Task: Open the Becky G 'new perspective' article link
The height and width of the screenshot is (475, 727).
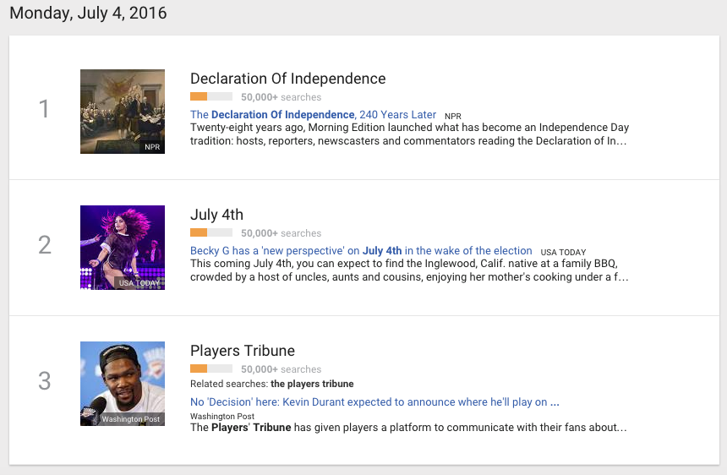Action: [x=361, y=251]
